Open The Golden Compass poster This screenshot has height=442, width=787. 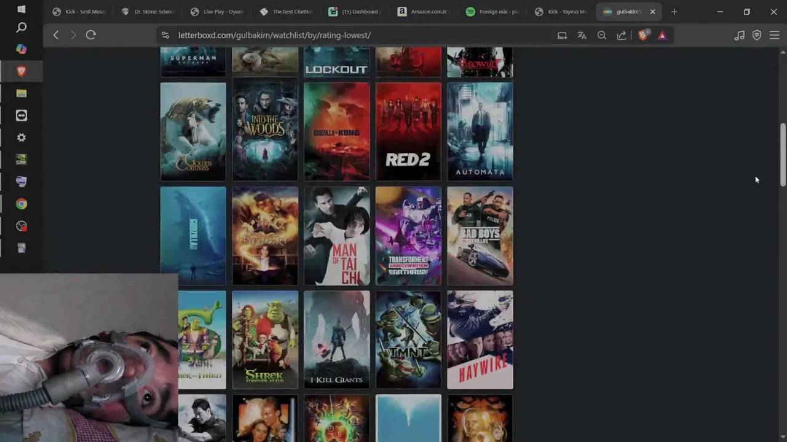coord(193,131)
